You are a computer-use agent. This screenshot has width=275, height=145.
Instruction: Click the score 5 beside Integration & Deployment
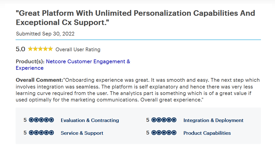click(148, 120)
